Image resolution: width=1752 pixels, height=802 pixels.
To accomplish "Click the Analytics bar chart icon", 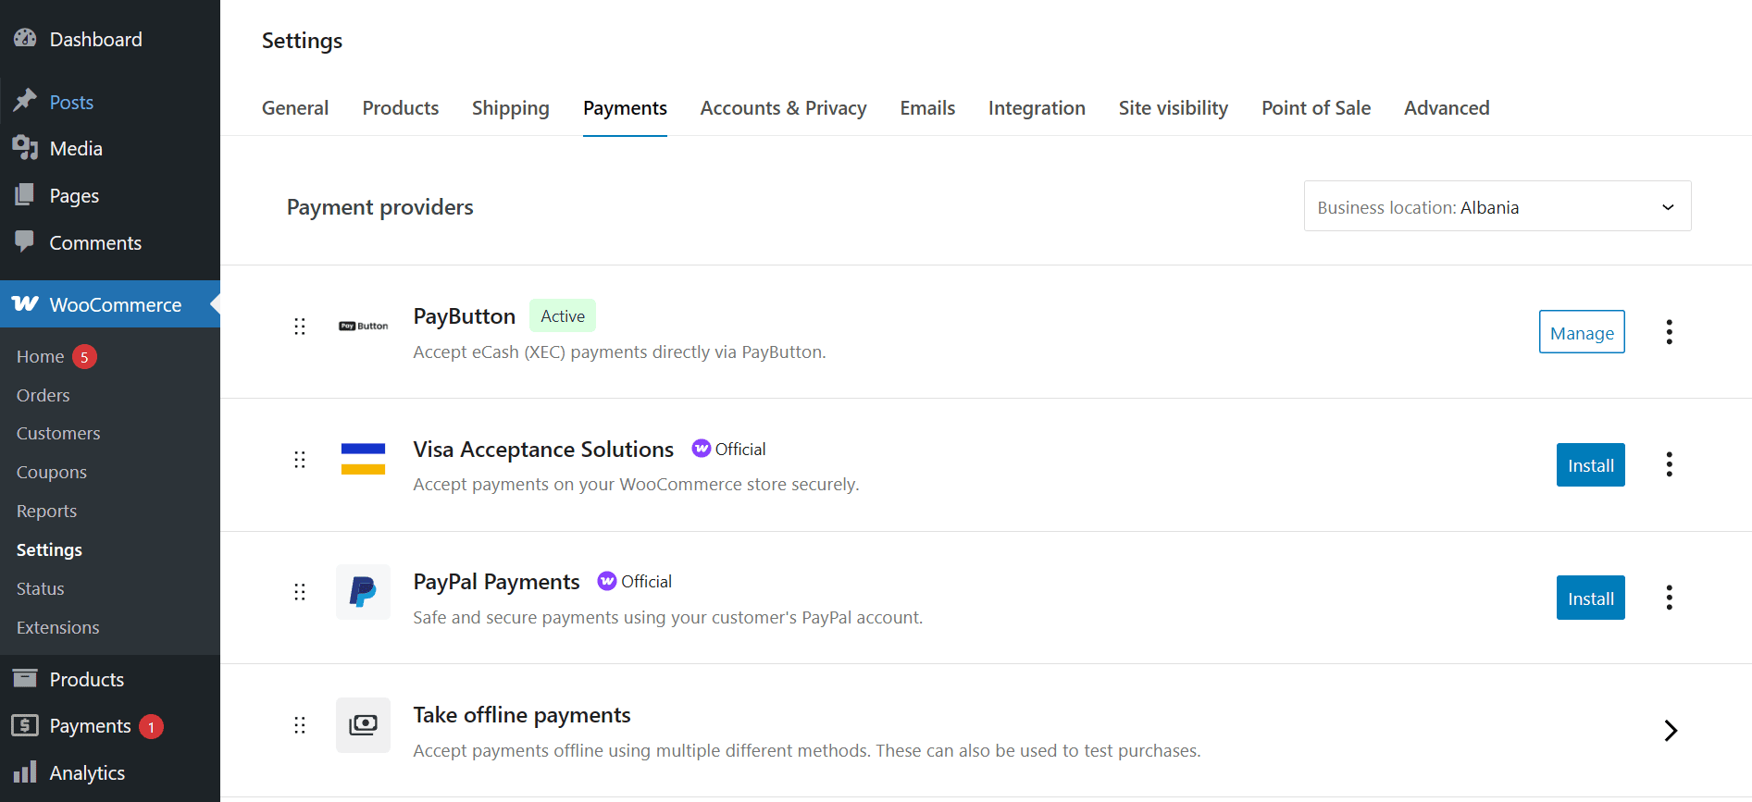I will pyautogui.click(x=25, y=772).
